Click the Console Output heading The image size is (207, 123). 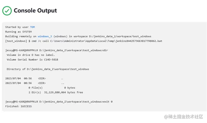tap(35, 10)
